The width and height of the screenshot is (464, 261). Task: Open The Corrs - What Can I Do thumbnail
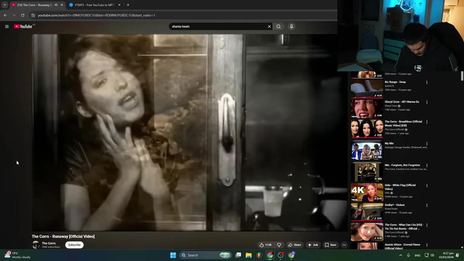click(367, 232)
